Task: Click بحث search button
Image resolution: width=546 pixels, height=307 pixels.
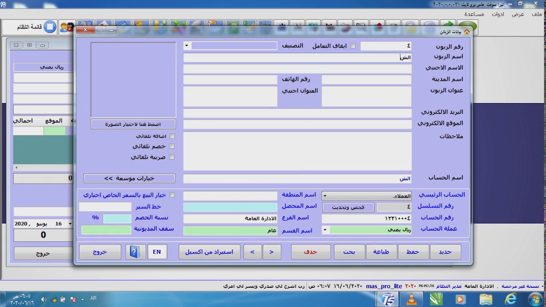Action: click(x=349, y=252)
